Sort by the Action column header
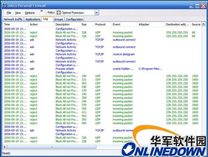 tap(41, 24)
